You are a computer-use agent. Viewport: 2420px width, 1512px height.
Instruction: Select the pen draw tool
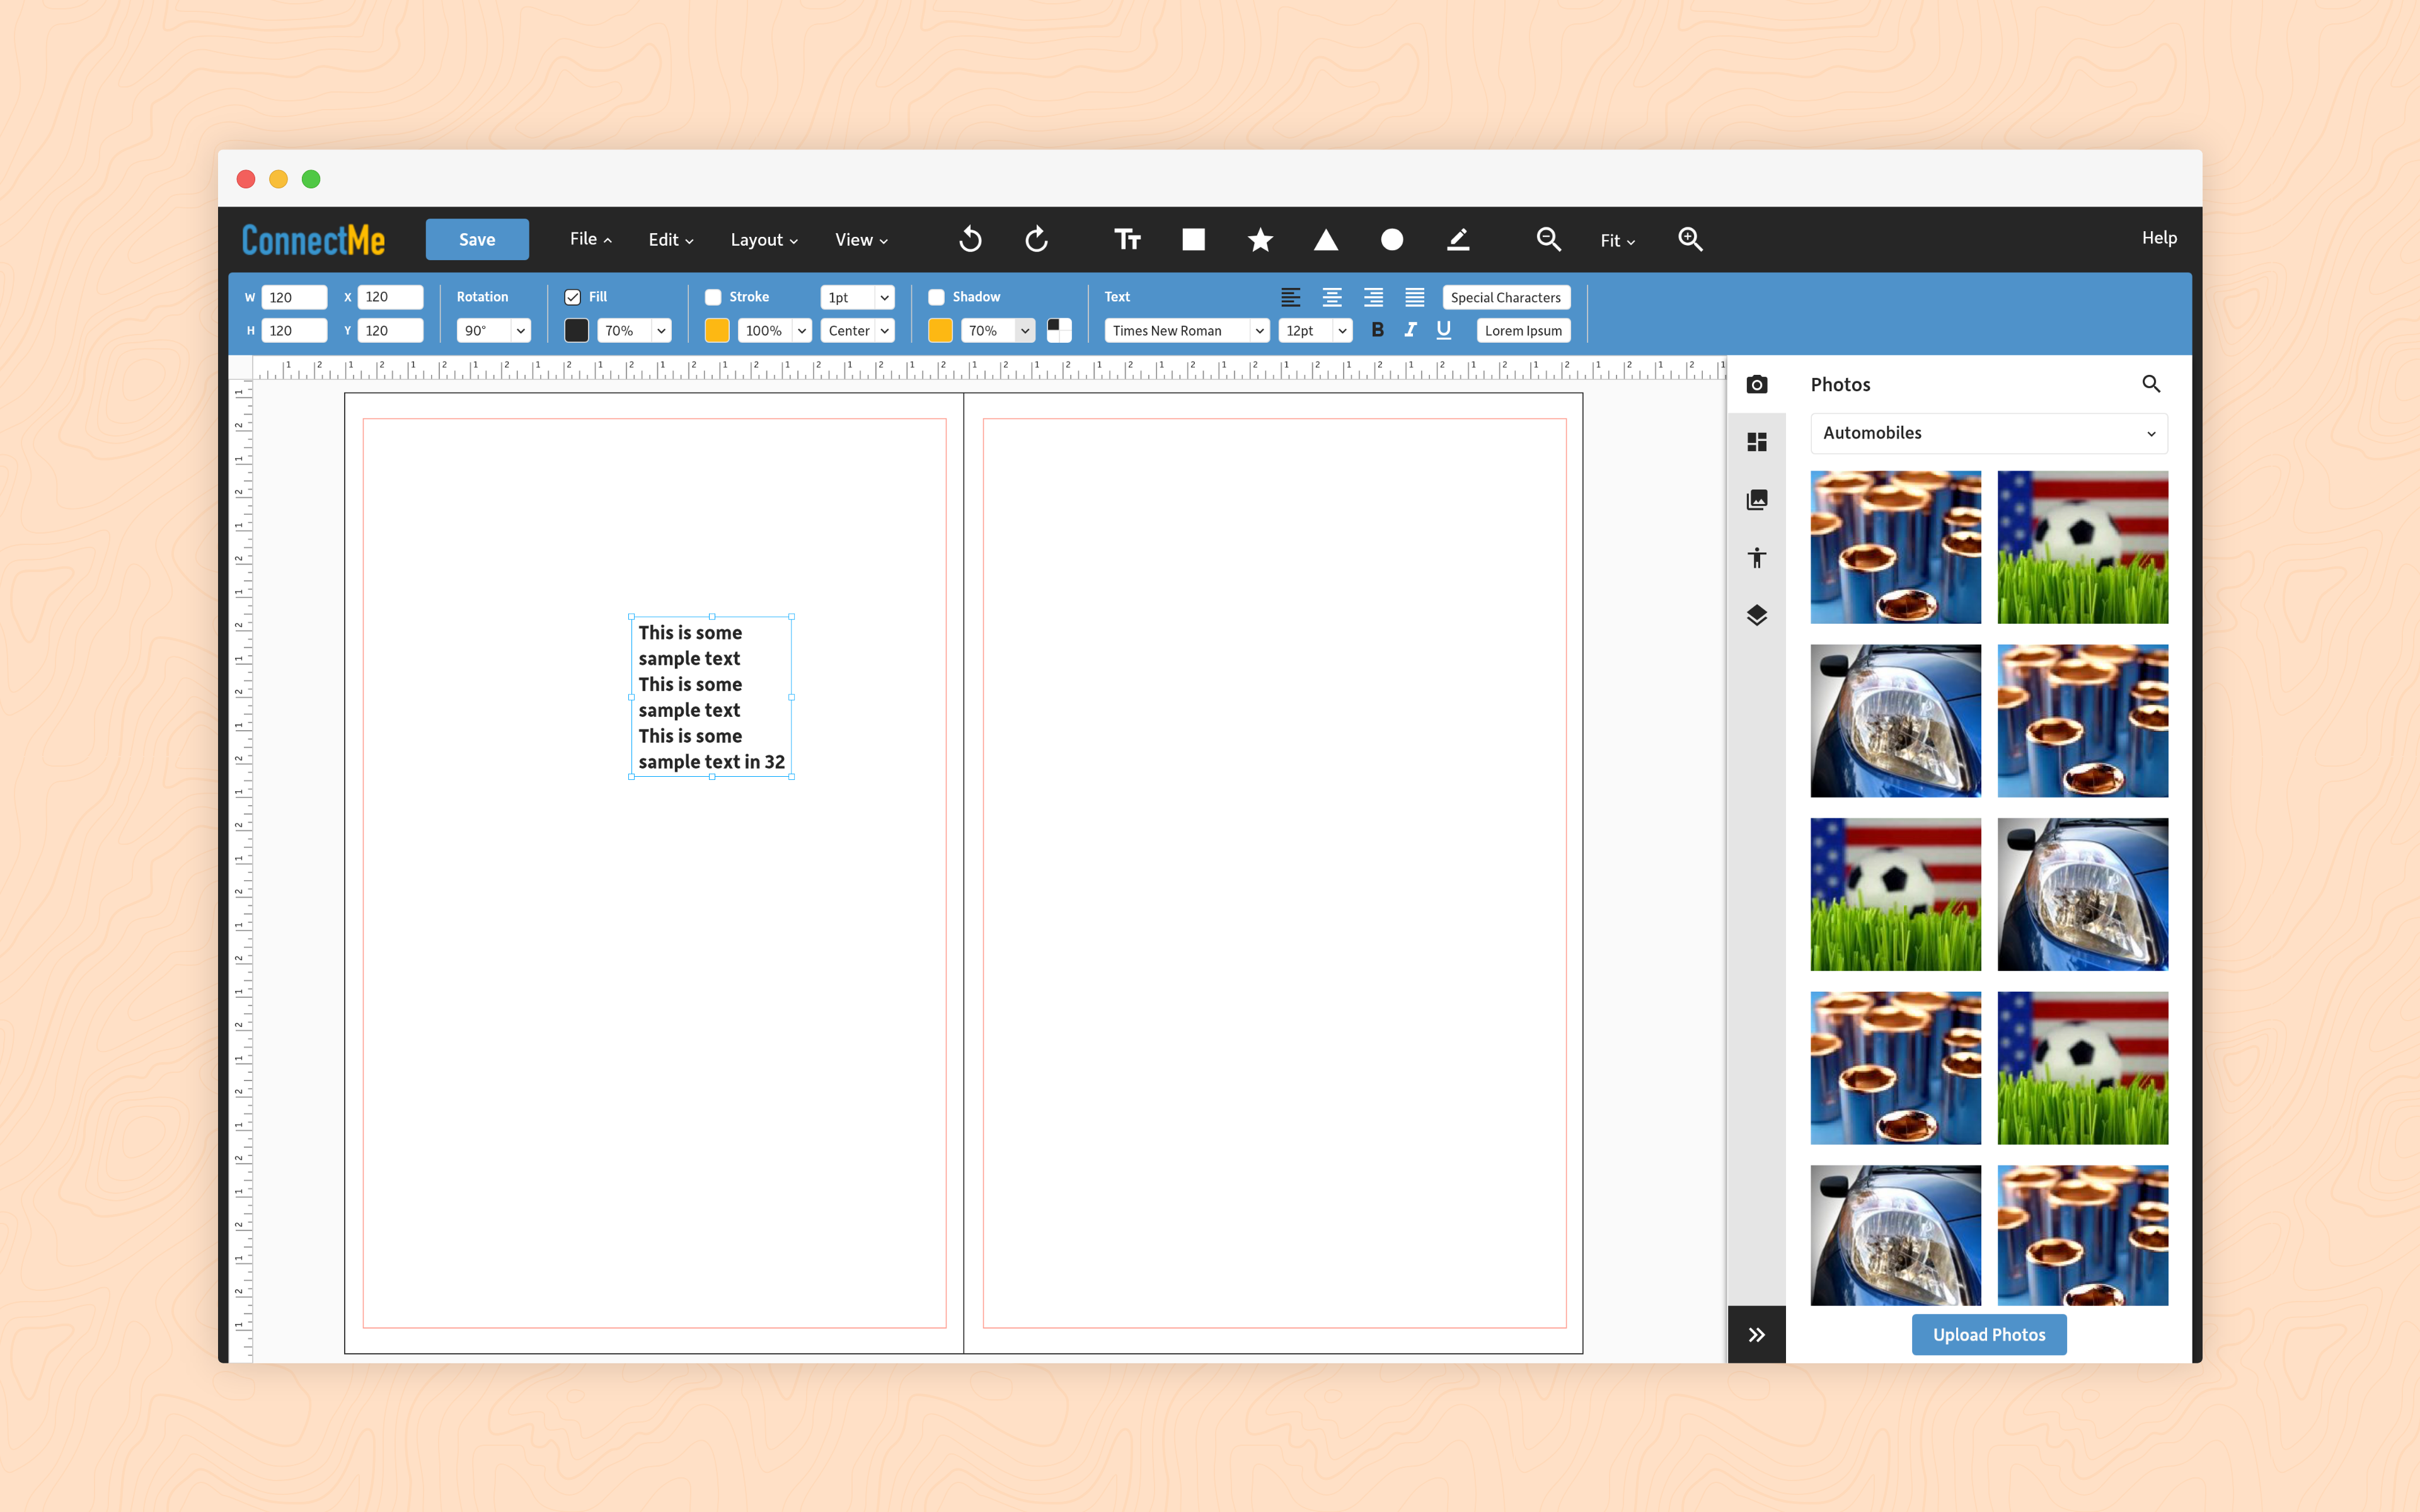1458,239
